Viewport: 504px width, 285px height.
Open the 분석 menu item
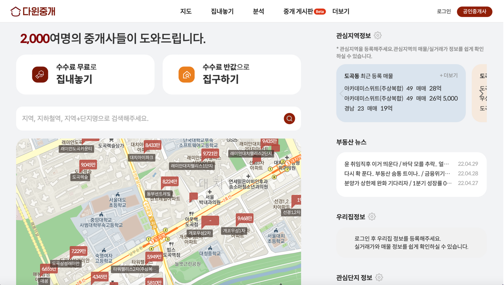click(258, 11)
